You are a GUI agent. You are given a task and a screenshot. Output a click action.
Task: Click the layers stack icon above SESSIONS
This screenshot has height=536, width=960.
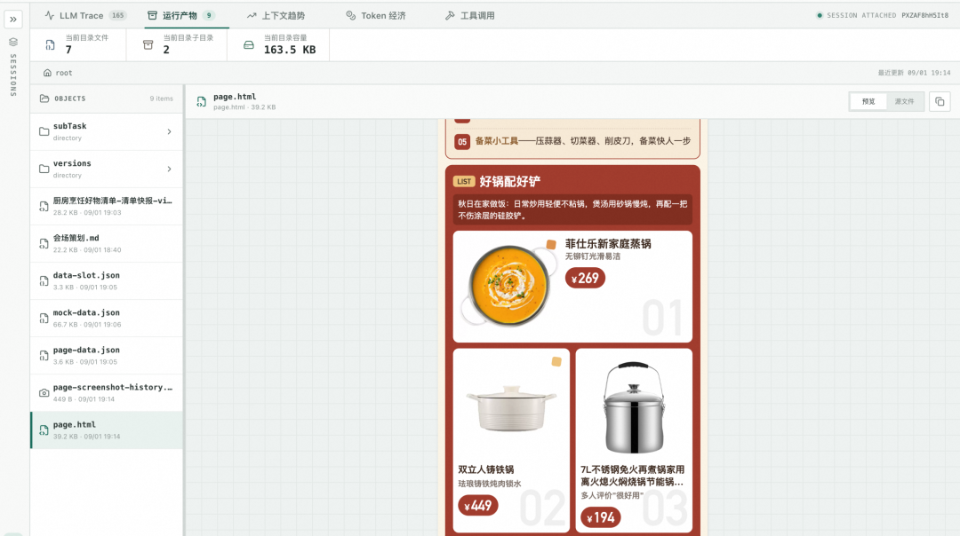[12, 43]
